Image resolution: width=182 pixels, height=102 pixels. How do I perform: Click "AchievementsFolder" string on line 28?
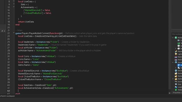click(x=46, y=50)
